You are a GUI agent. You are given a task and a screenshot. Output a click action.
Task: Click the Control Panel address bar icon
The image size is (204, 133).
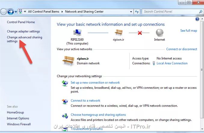pyautogui.click(x=20, y=11)
